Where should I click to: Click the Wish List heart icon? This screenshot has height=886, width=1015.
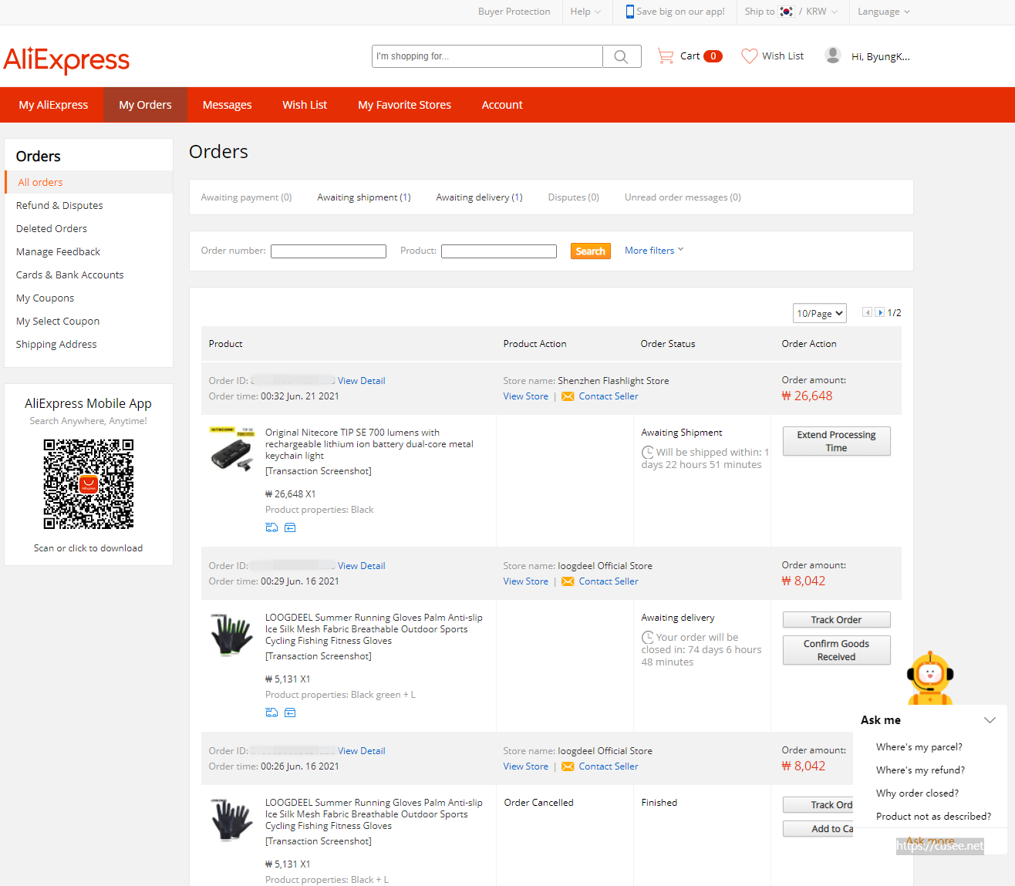tap(749, 56)
